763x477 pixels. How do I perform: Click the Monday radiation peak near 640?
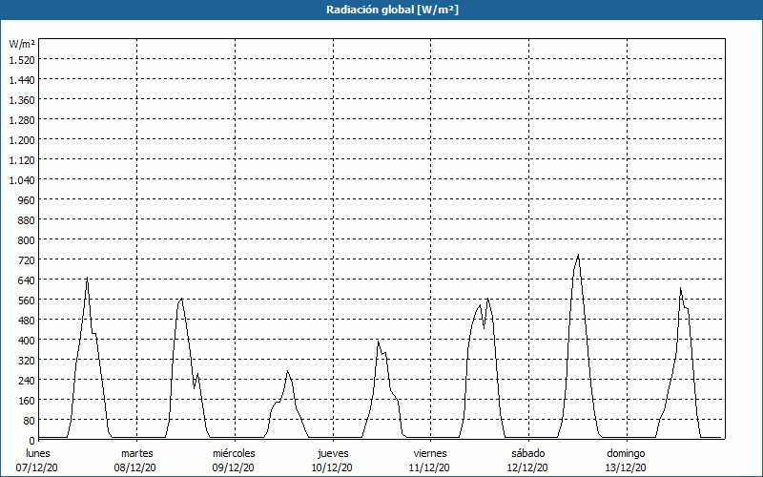(x=87, y=278)
